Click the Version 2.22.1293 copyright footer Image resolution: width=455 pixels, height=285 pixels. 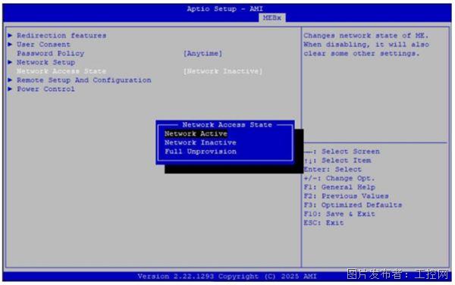tap(227, 277)
